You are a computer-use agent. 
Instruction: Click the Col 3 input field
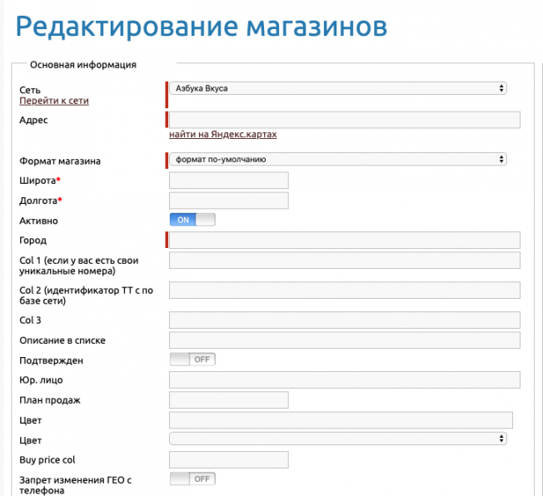click(x=345, y=320)
